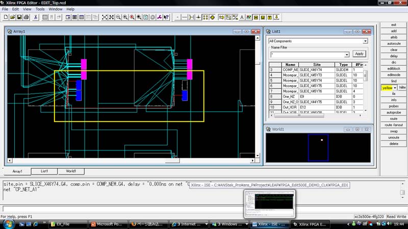
Task: Click the four-squares grid toolbar icon
Action: pyautogui.click(x=206, y=17)
